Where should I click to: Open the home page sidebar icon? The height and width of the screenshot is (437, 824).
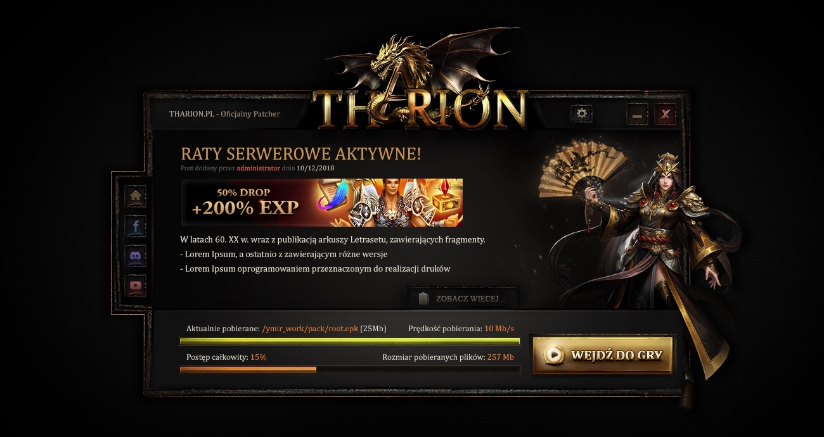[x=136, y=196]
